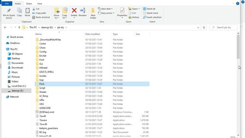Image resolution: width=245 pixels, height=138 pixels.
Task: Collapse the ribbon with the chevron
Action: coord(234,3)
